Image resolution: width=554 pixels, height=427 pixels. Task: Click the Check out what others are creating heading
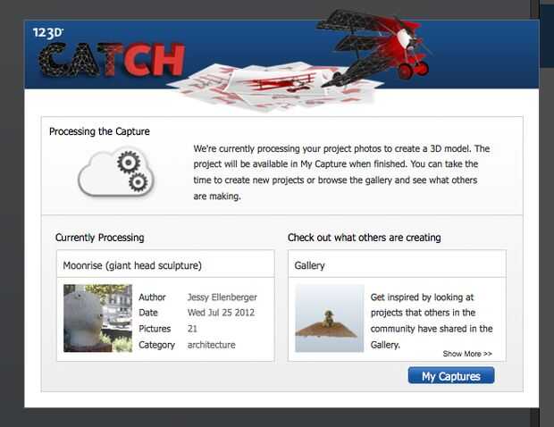pos(365,238)
